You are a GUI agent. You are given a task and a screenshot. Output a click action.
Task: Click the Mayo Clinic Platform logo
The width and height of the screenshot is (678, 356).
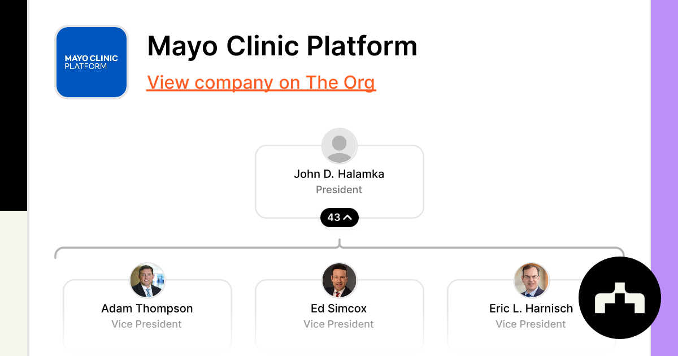[92, 62]
